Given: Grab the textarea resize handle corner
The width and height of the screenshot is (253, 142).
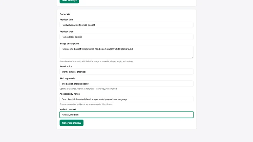Looking at the screenshot, I should (192, 57).
